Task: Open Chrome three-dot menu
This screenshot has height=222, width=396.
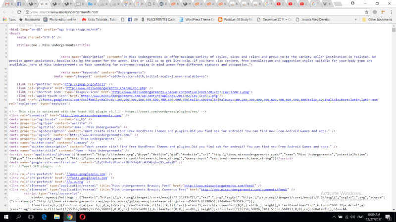Action: click(391, 12)
